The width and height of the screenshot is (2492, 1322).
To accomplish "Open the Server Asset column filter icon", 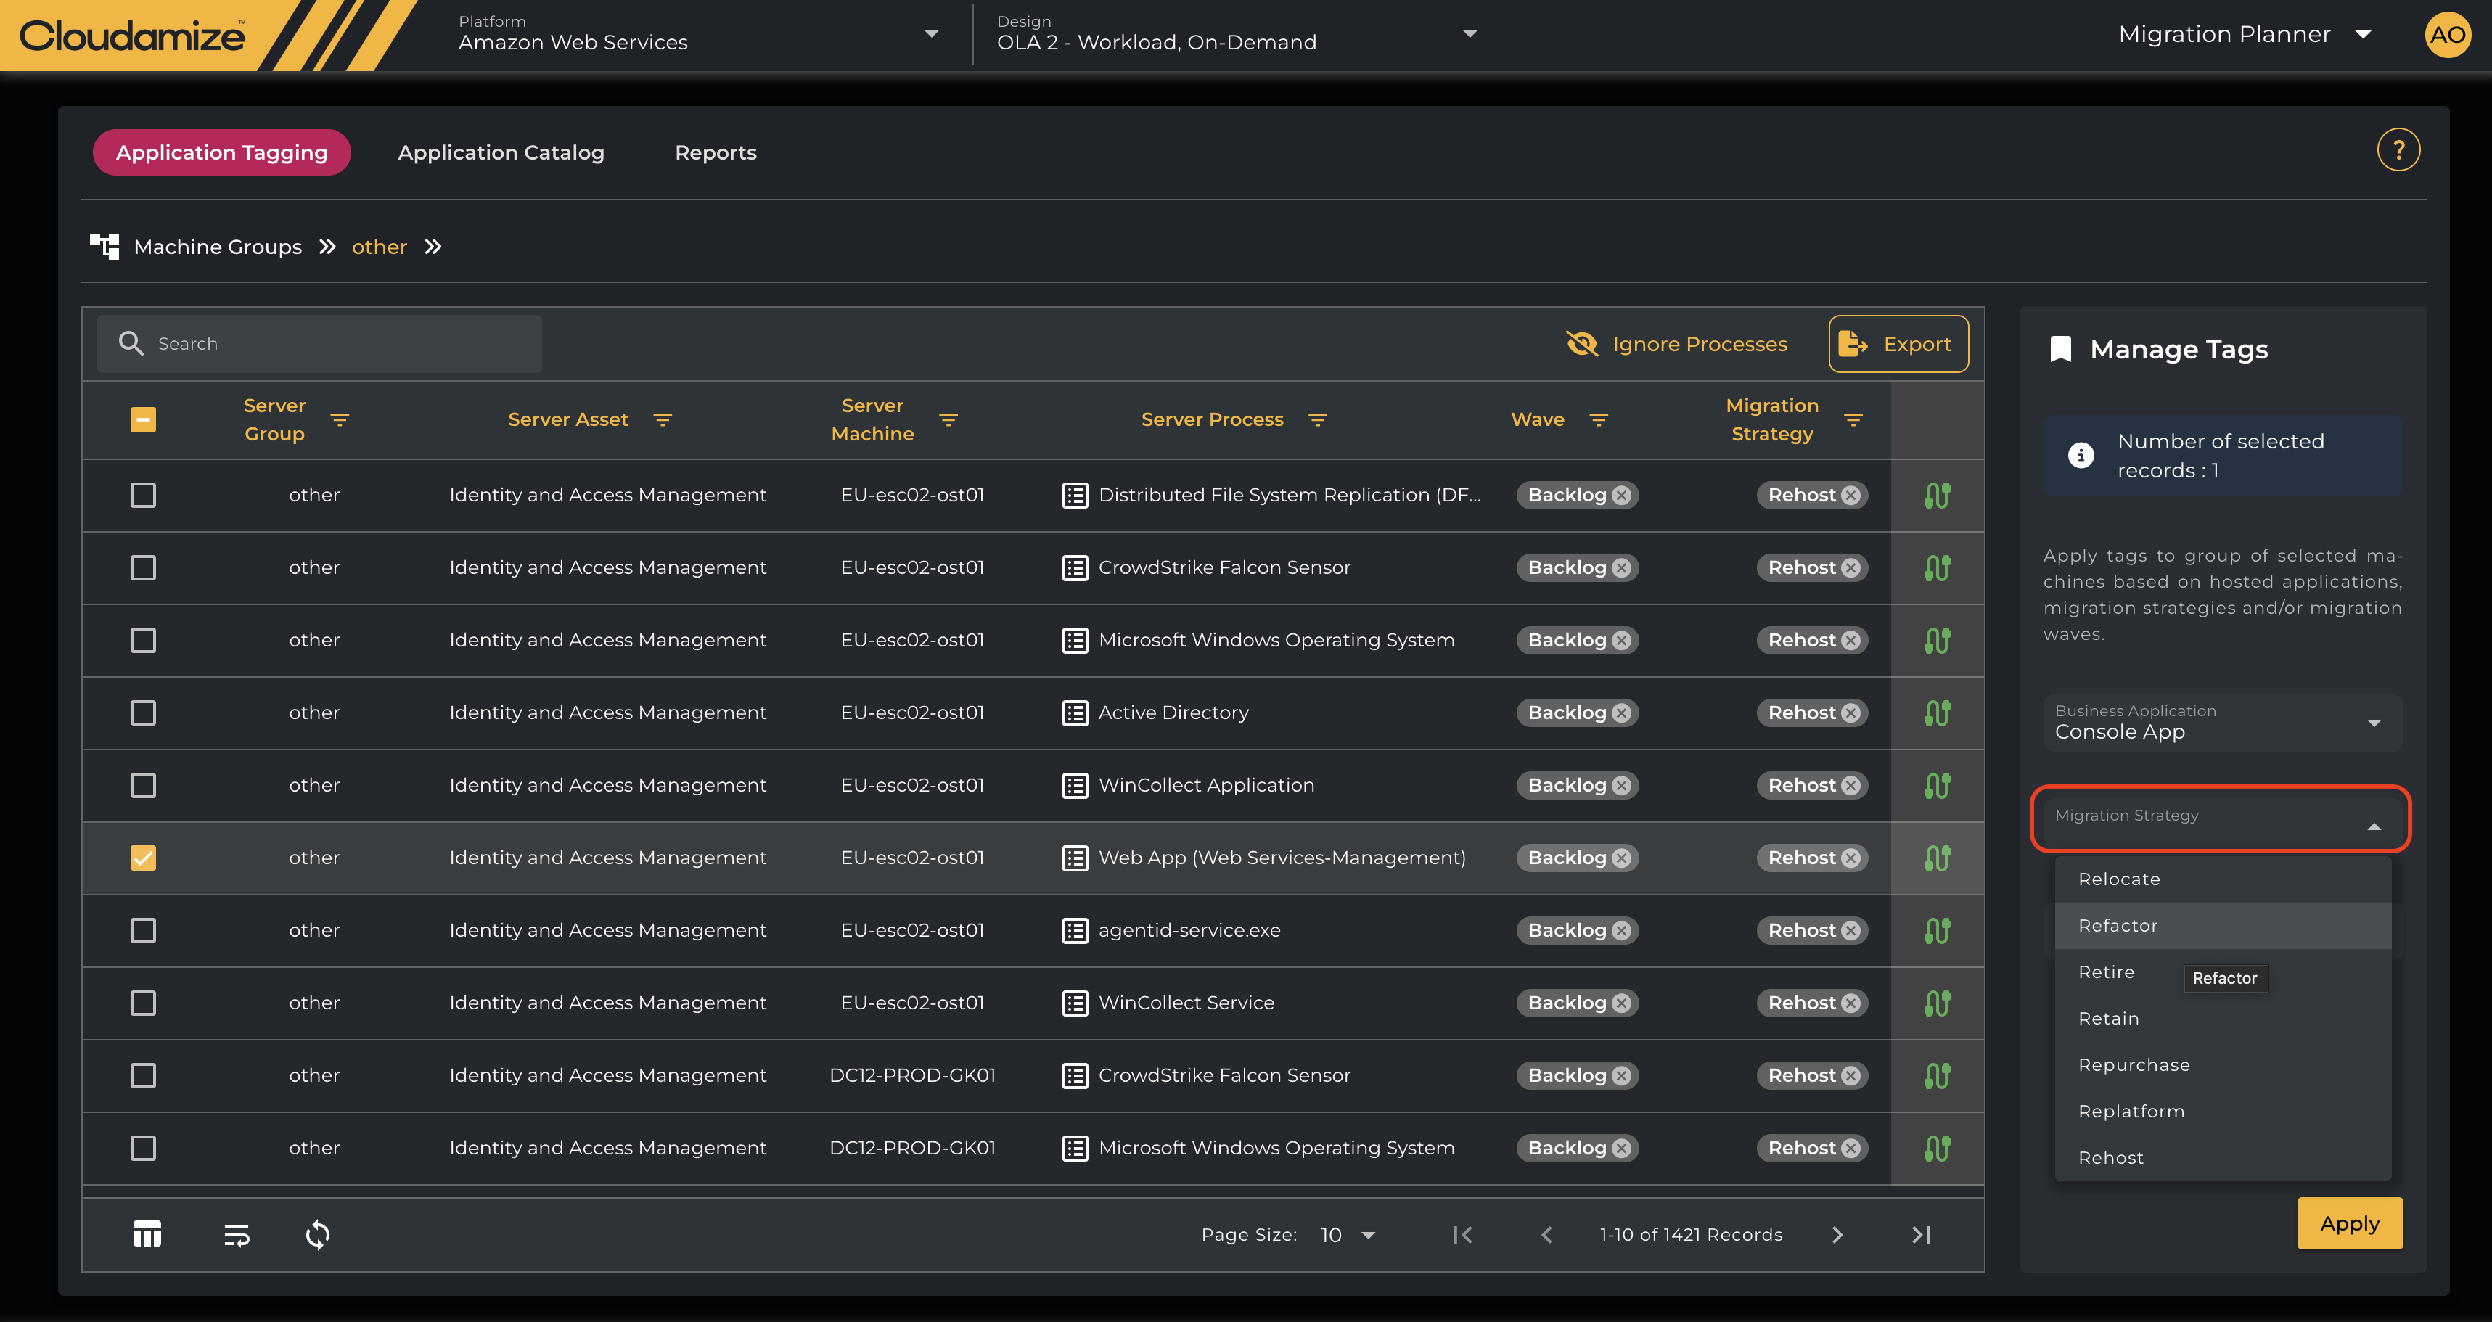I will [663, 419].
